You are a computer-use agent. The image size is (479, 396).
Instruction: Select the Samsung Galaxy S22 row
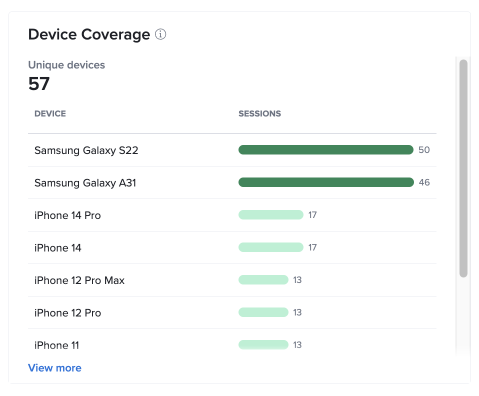[x=86, y=150]
